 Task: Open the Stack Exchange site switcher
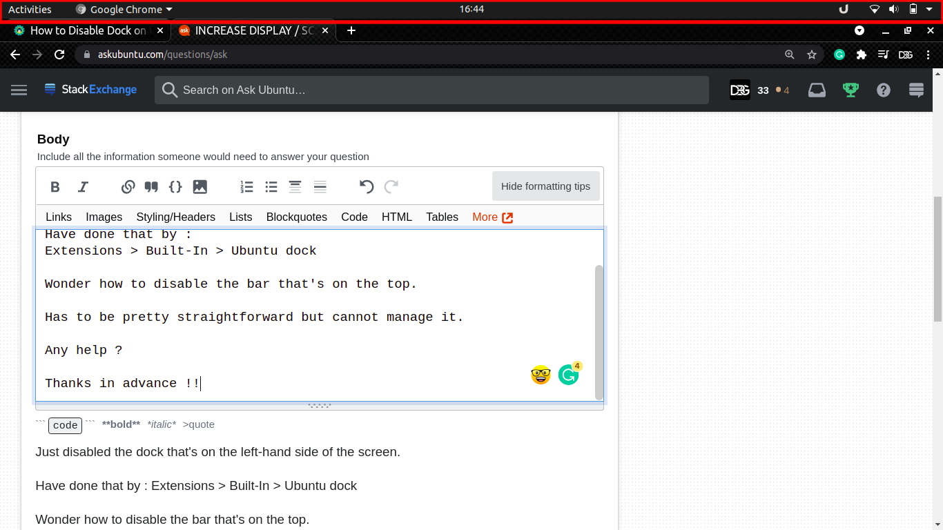point(917,90)
